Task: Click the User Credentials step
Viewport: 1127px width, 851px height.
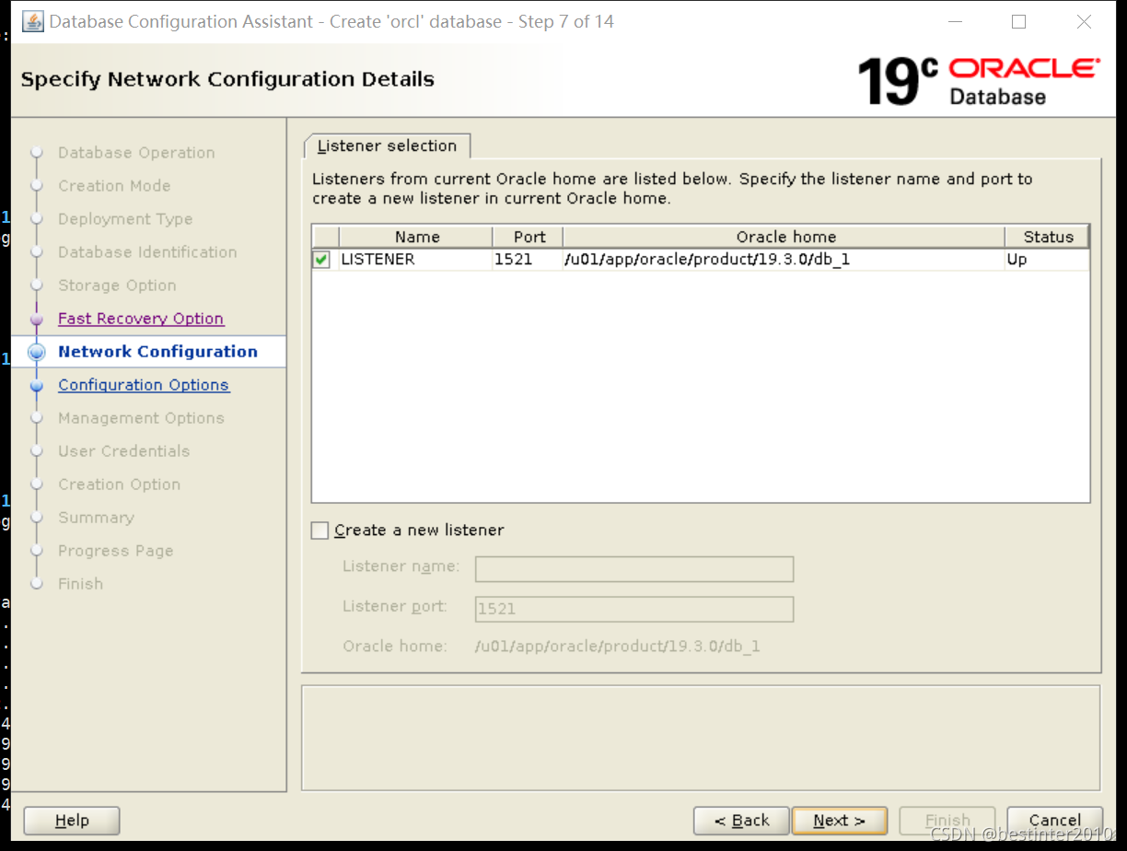Action: (123, 451)
